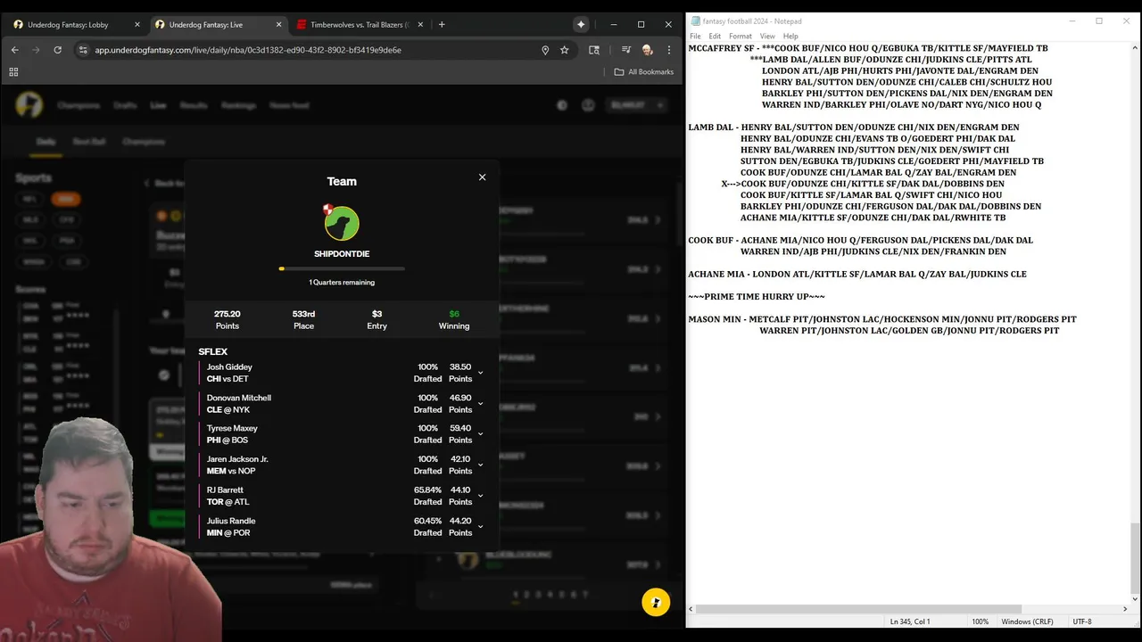The width and height of the screenshot is (1142, 642).
Task: Open the Notepad View menu
Action: coord(767,37)
